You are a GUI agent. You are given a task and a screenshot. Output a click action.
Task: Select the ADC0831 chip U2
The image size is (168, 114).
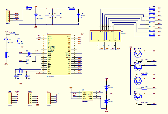[x=87, y=96]
